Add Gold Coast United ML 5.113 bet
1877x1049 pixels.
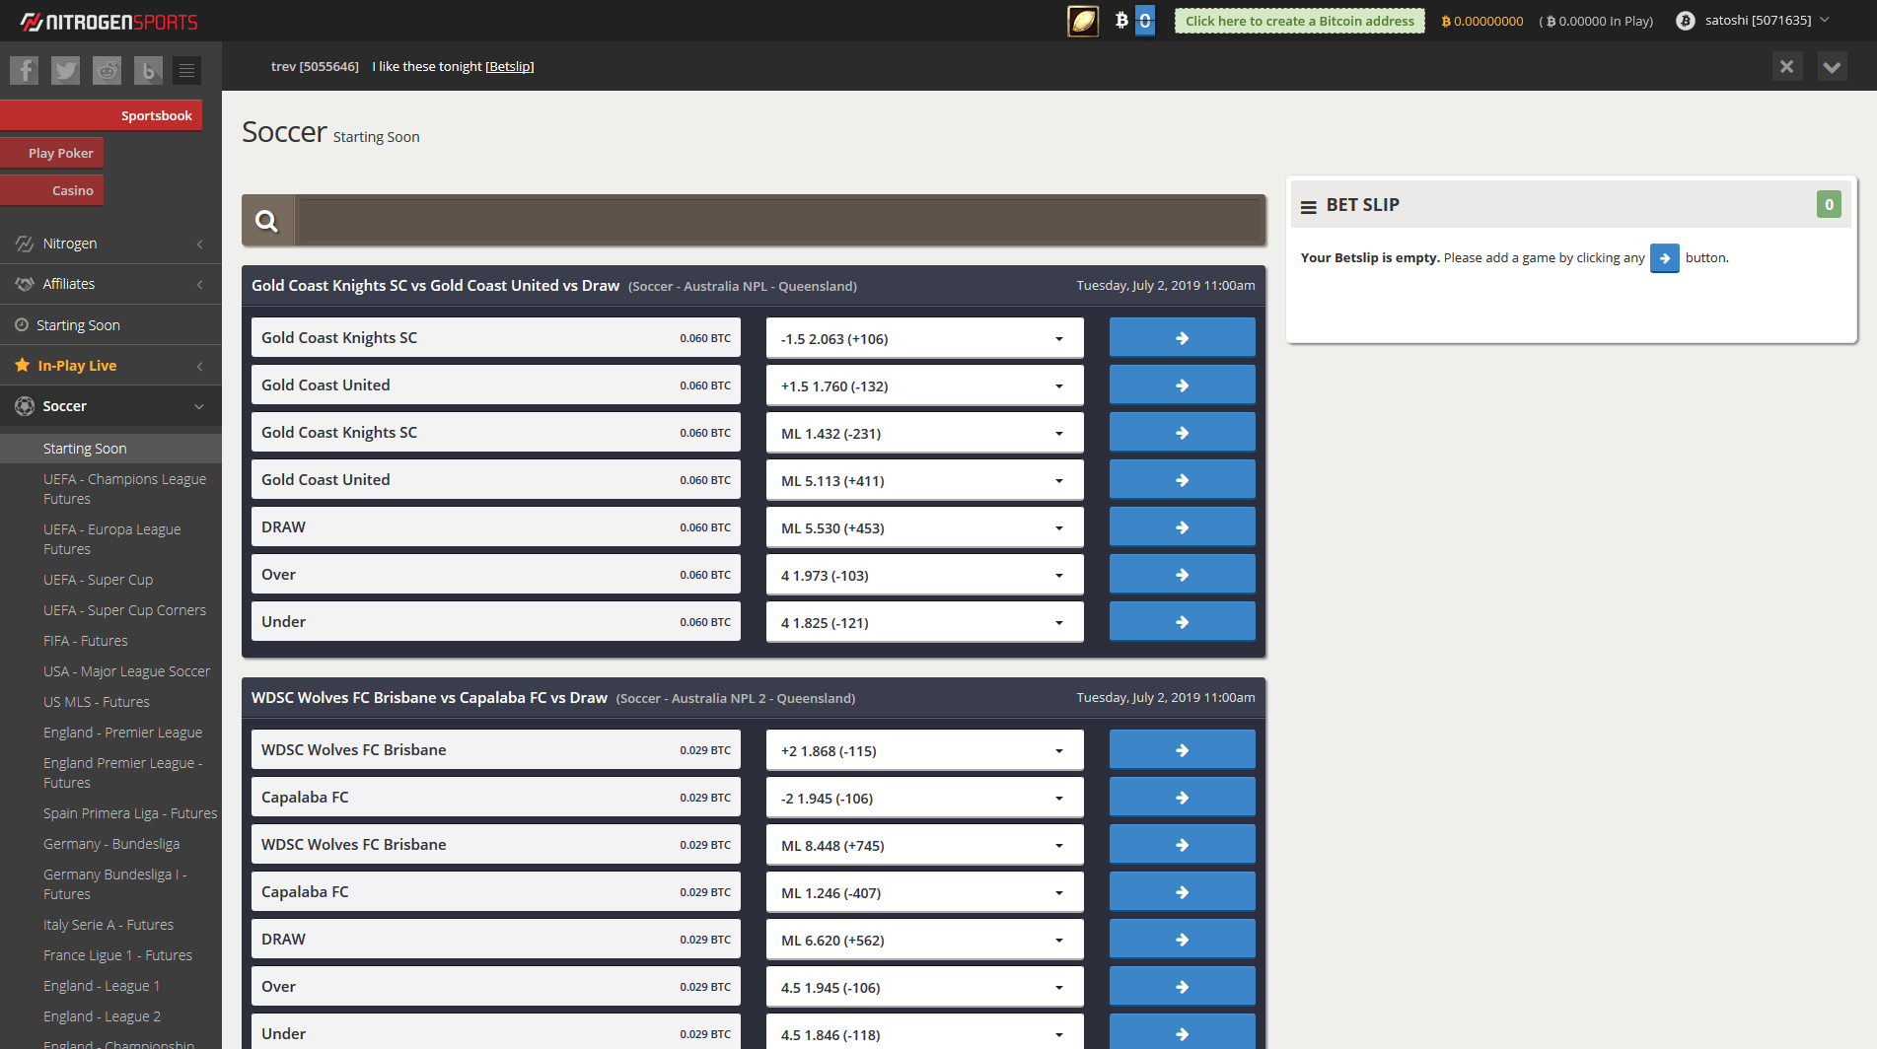(x=1182, y=480)
